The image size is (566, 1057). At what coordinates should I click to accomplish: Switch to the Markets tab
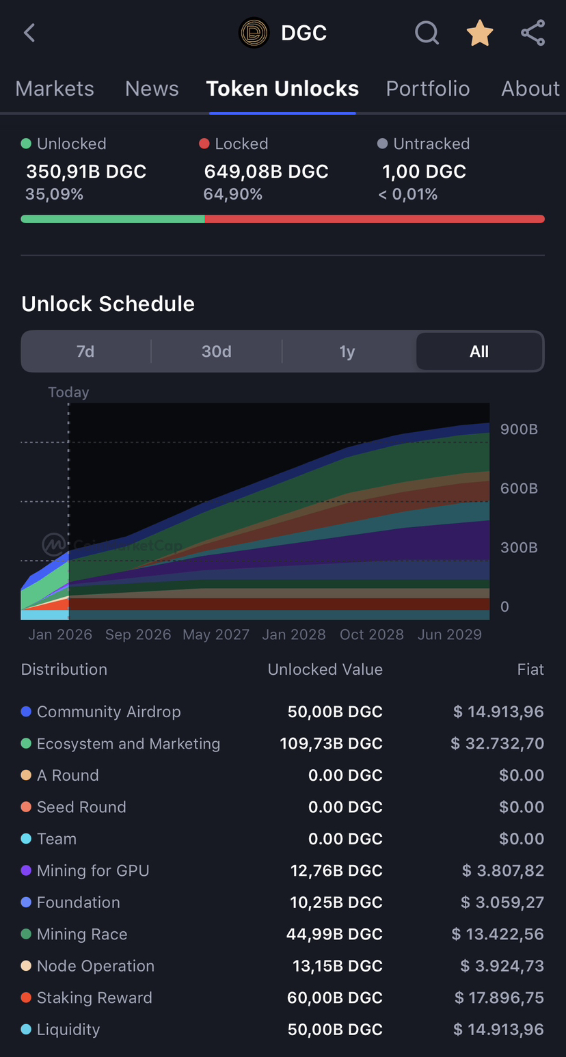(55, 89)
